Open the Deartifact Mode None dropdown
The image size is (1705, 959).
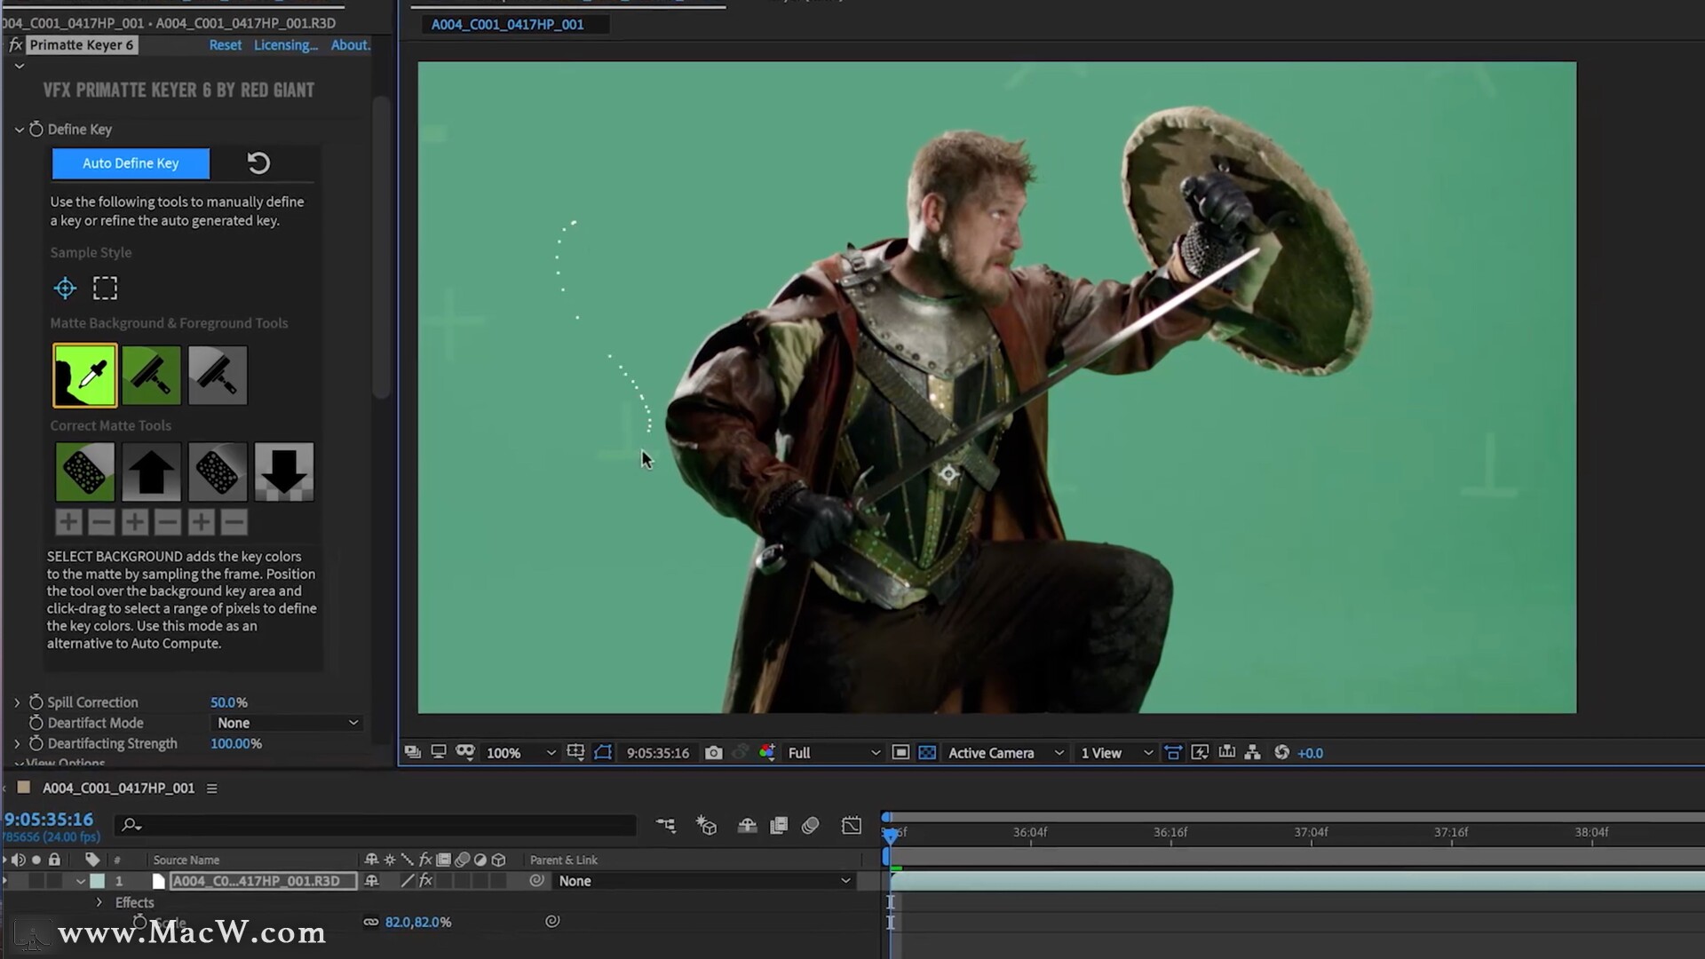(288, 722)
